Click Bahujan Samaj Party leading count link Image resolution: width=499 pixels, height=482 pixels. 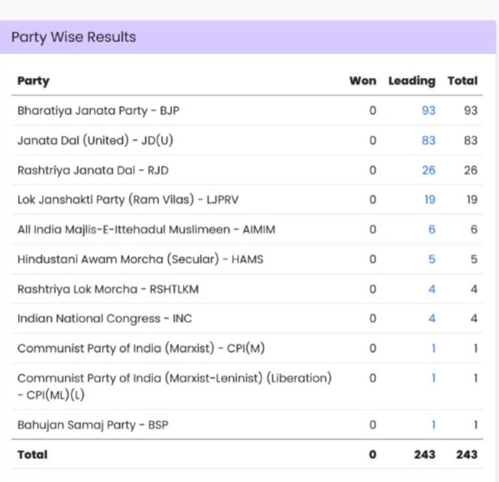(x=433, y=425)
